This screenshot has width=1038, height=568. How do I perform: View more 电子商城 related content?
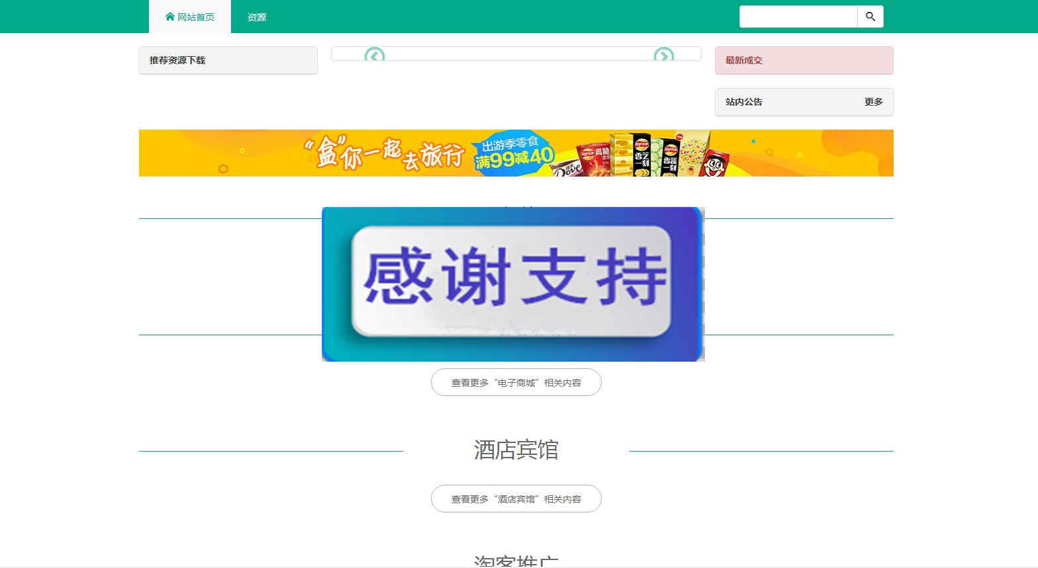click(x=516, y=383)
